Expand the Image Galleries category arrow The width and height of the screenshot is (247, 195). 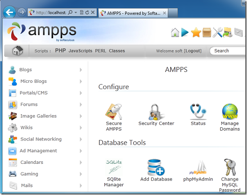point(81,116)
